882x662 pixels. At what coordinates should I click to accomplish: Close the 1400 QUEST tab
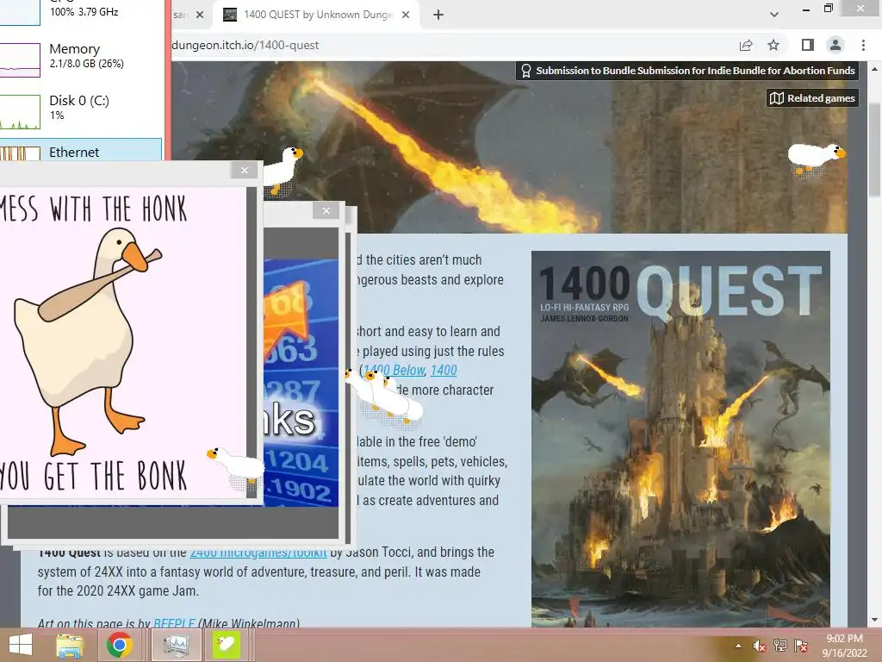click(x=406, y=15)
